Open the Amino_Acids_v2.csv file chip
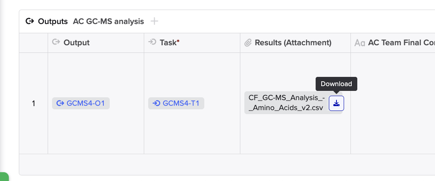The width and height of the screenshot is (435, 181). (287, 103)
